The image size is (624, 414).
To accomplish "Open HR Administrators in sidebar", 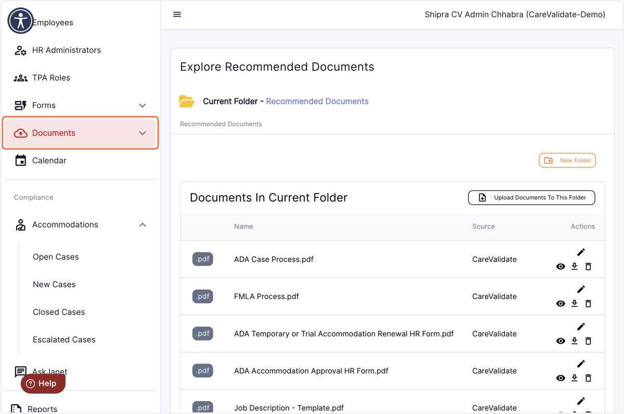I will coord(80,50).
